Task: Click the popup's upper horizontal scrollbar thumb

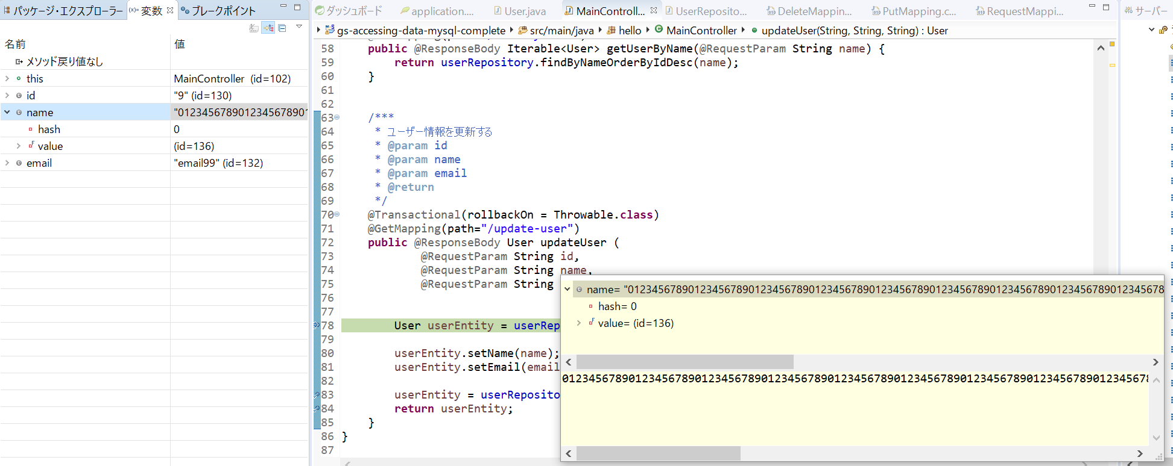Action: 685,362
